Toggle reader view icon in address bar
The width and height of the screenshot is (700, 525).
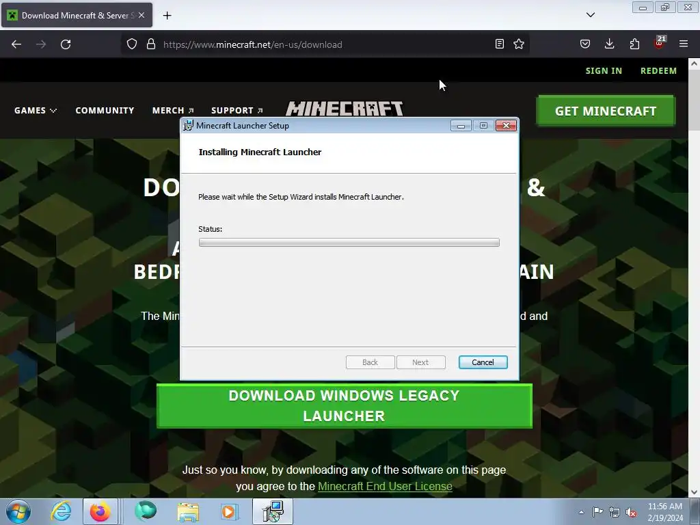[x=500, y=44]
